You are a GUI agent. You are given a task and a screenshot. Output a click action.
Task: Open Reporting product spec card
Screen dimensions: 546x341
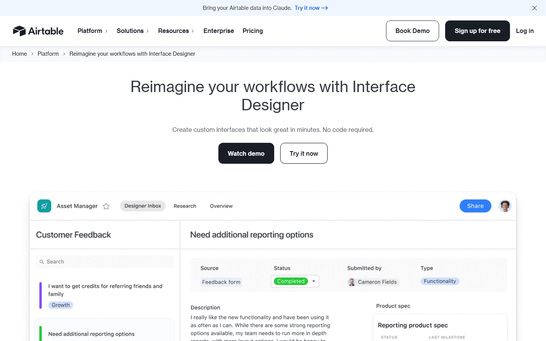tap(440, 328)
